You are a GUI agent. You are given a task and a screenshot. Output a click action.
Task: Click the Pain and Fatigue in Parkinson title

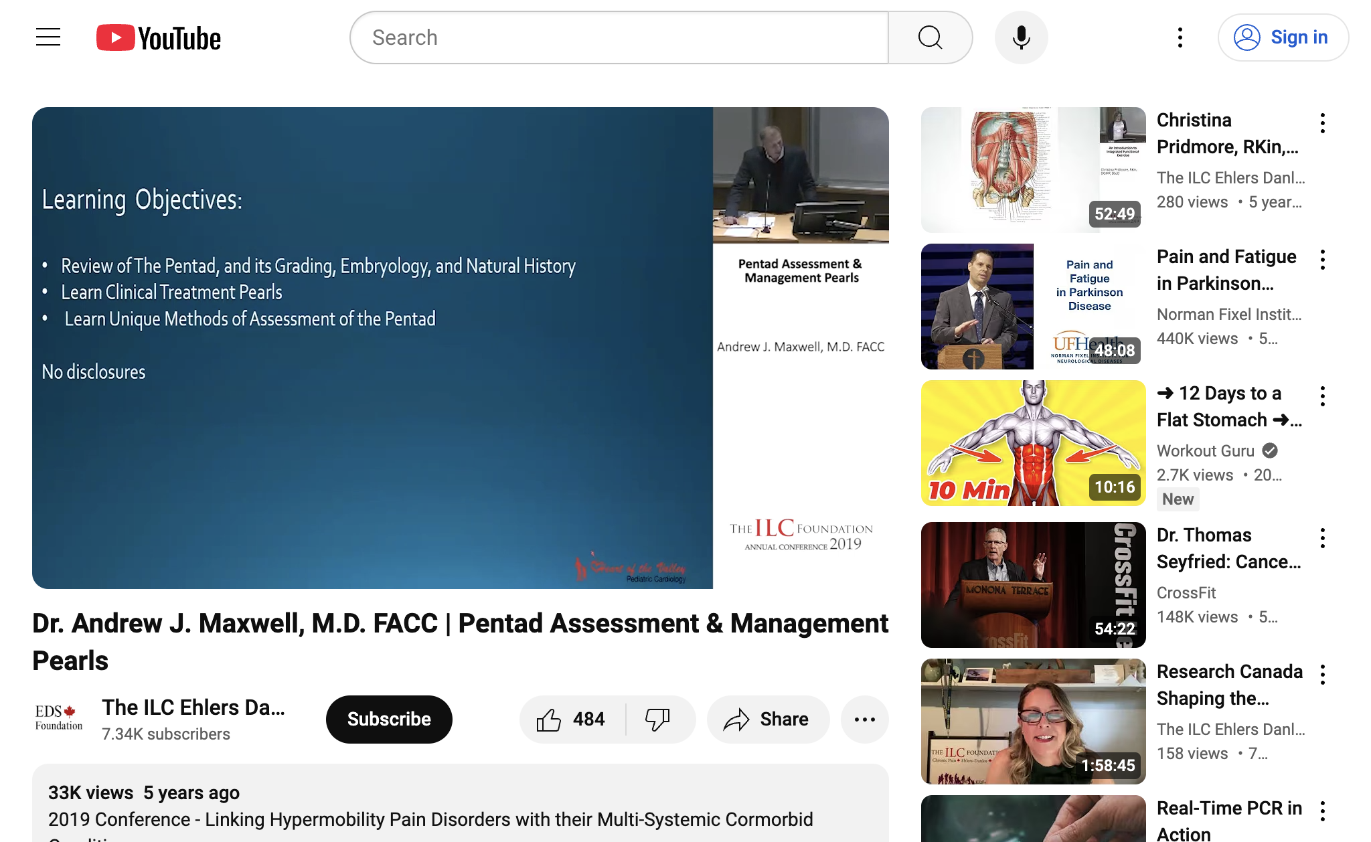(x=1226, y=270)
